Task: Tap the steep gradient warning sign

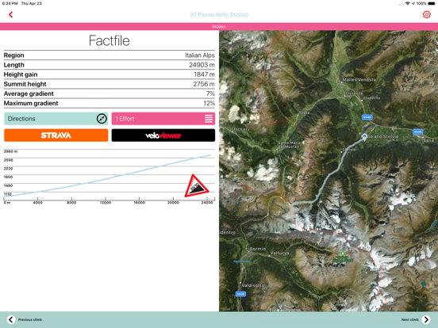Action: coord(196,186)
